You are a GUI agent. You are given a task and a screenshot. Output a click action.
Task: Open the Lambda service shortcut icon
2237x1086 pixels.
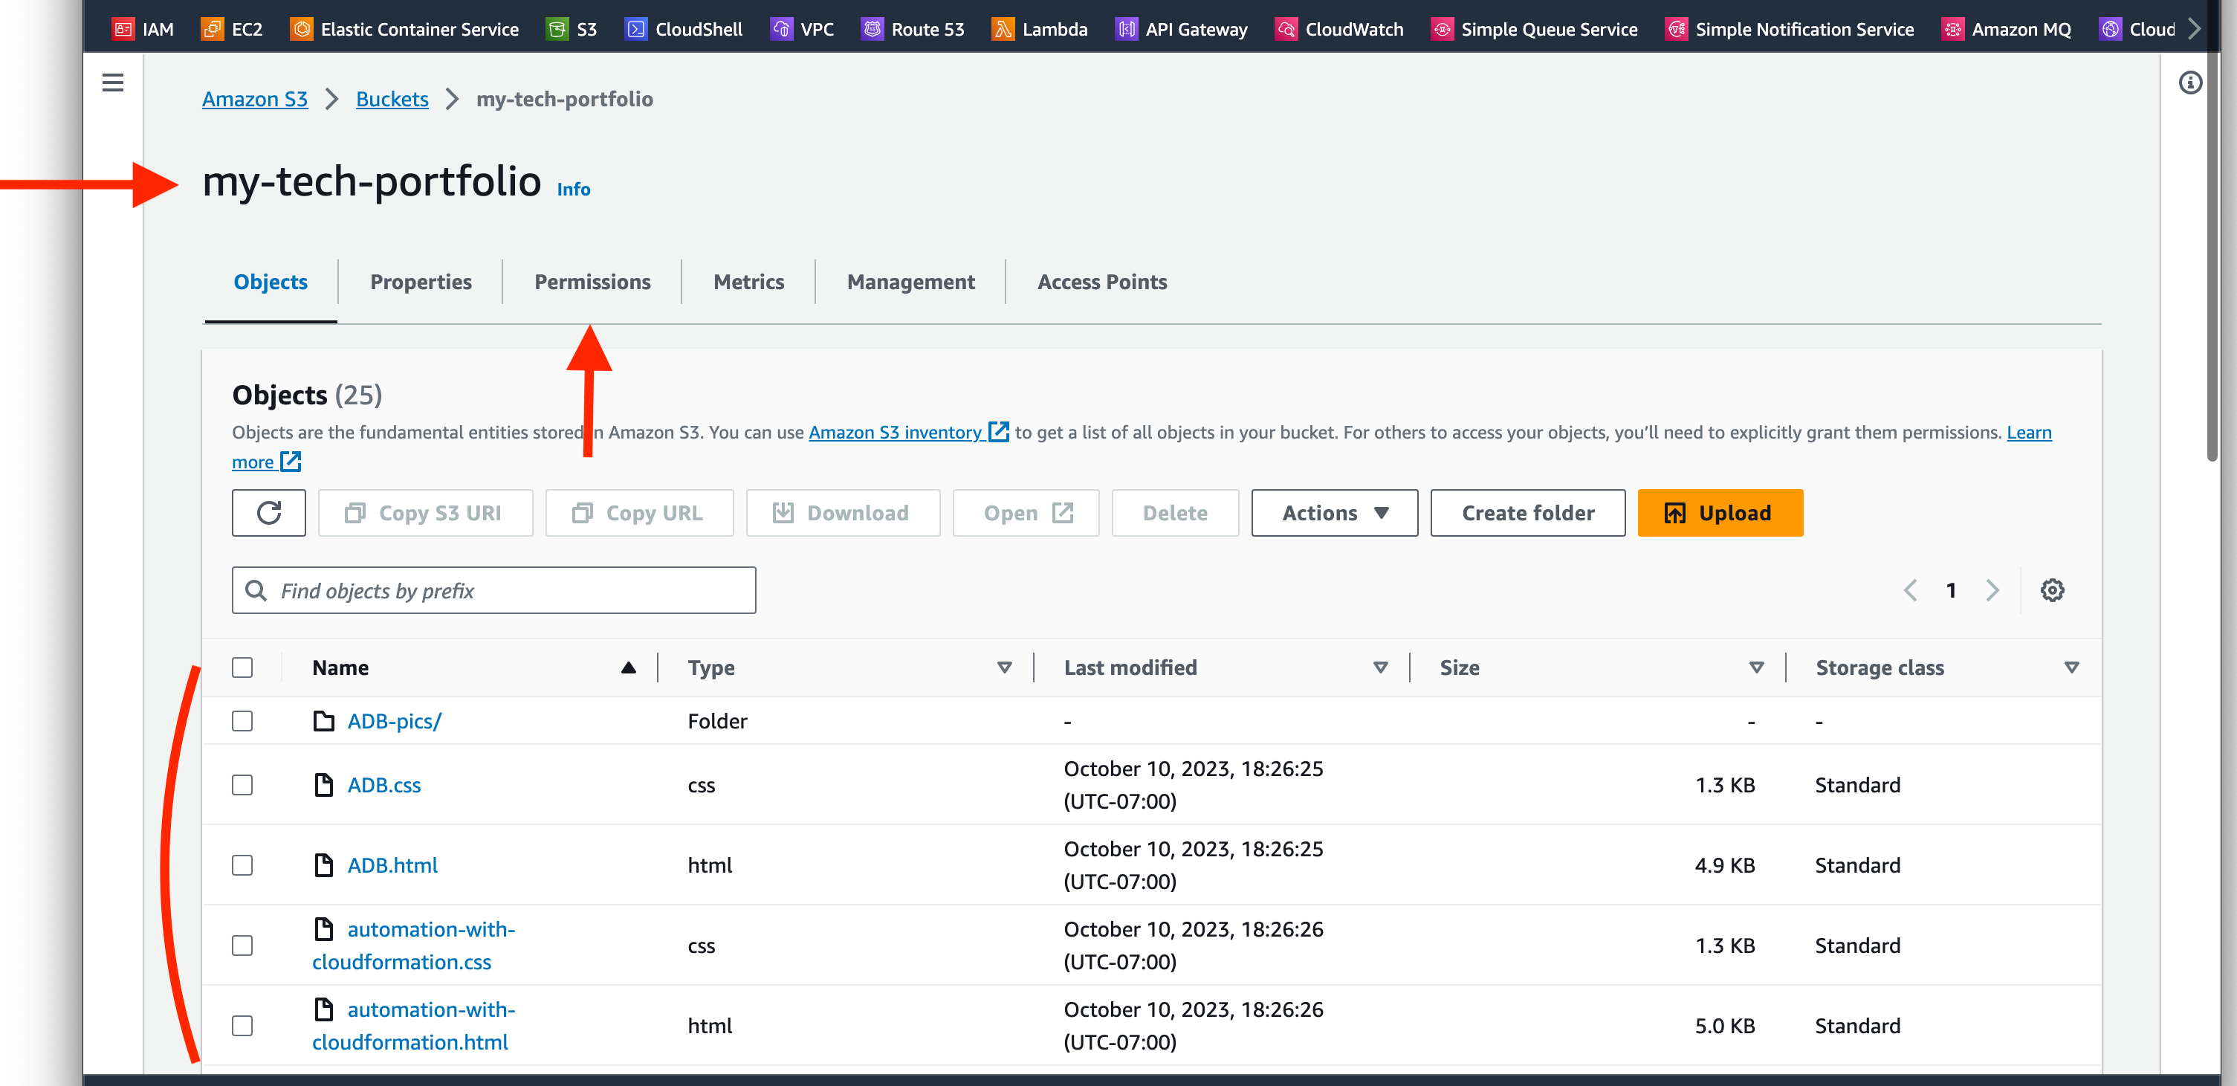(1003, 29)
